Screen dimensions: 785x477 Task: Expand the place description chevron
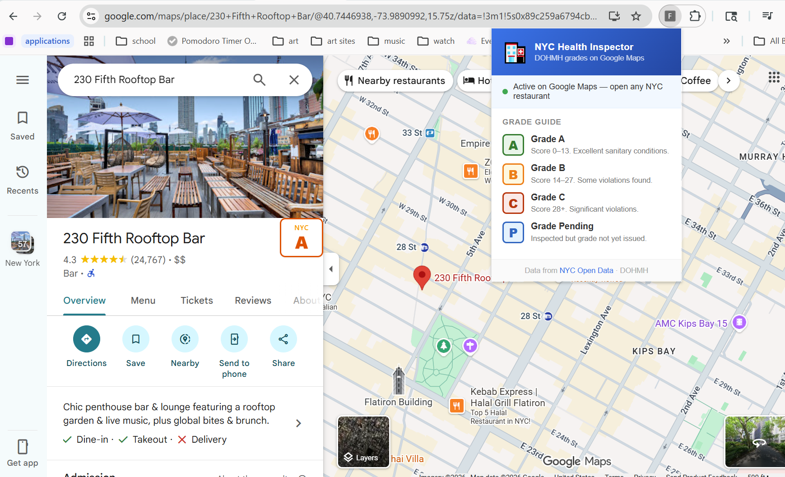tap(298, 423)
